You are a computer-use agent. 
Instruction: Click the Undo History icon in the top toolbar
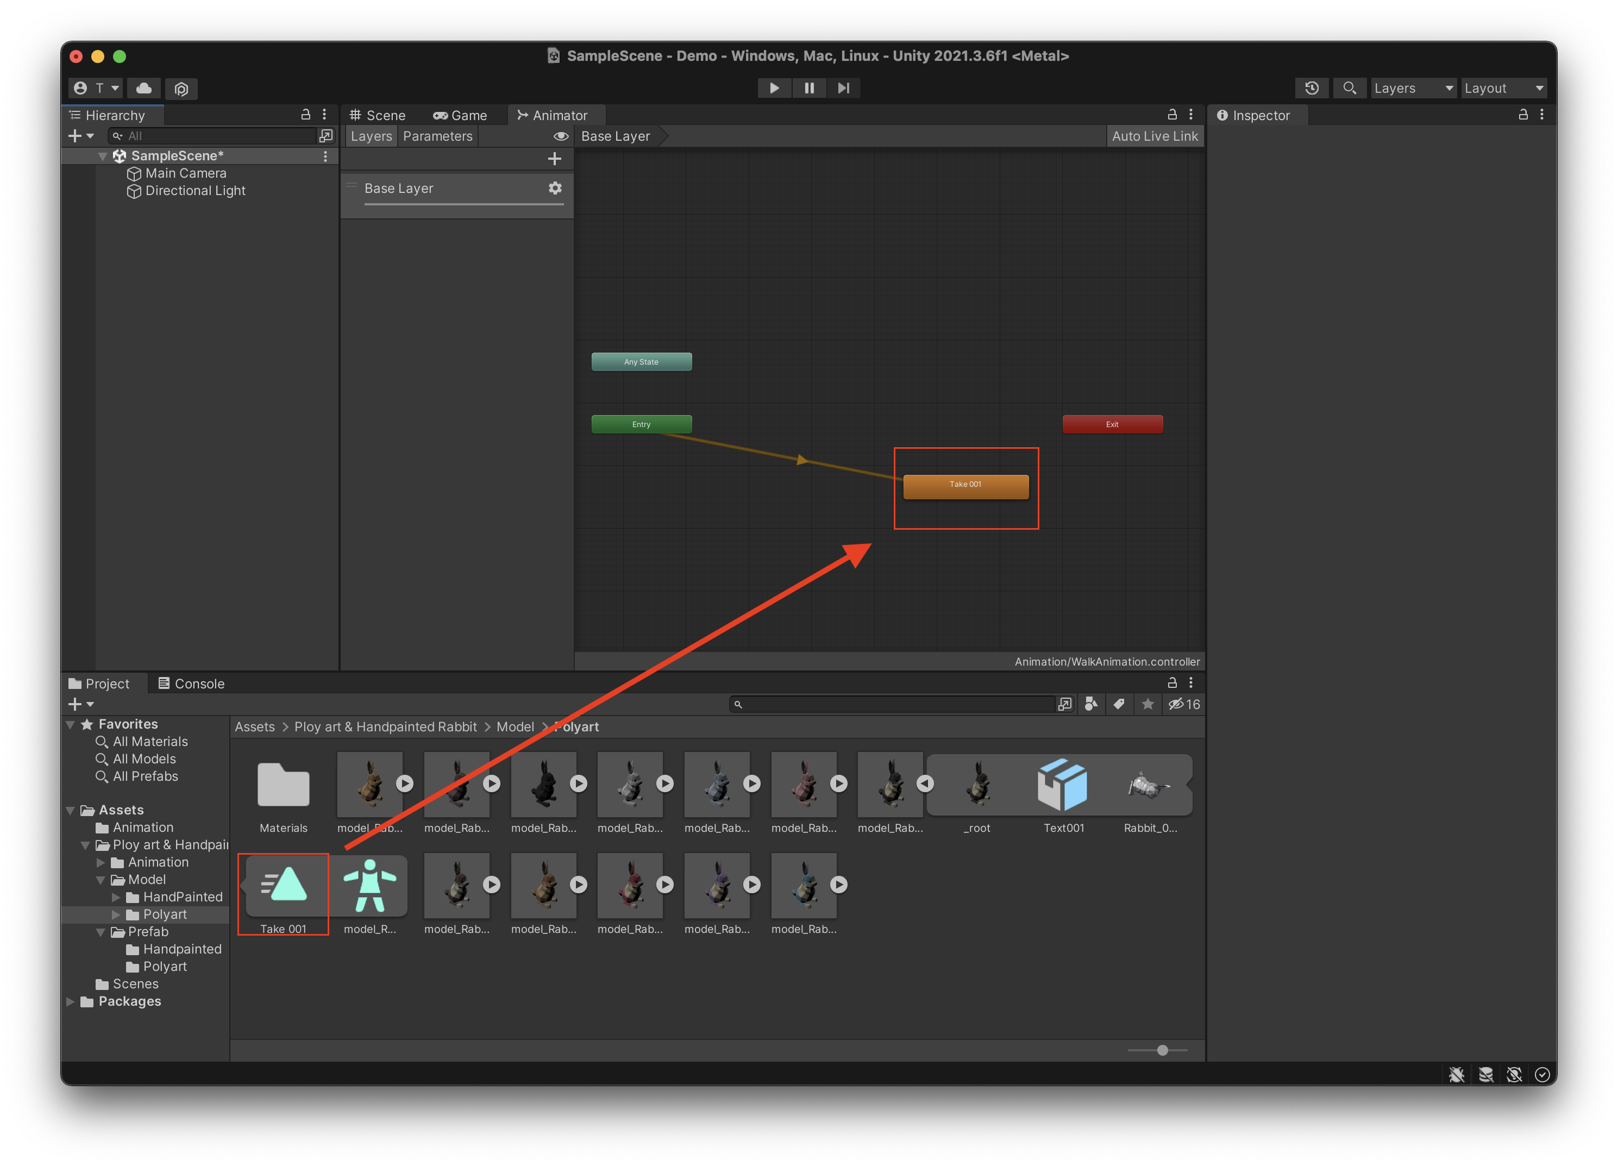[1313, 88]
